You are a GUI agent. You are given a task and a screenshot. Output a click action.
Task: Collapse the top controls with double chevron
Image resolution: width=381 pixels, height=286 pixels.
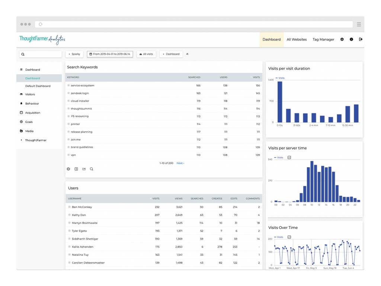point(187,54)
